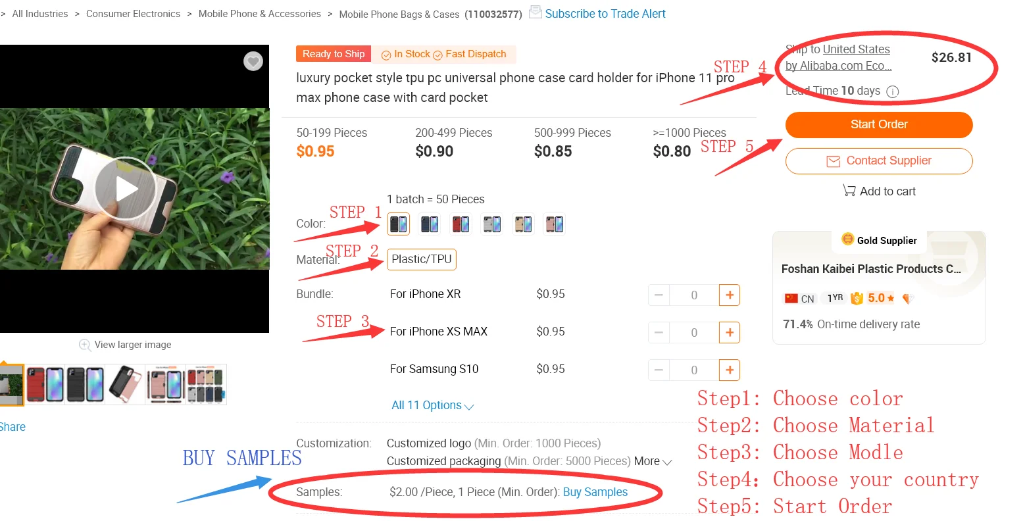Play the product video
The height and width of the screenshot is (521, 1023).
[x=126, y=189]
